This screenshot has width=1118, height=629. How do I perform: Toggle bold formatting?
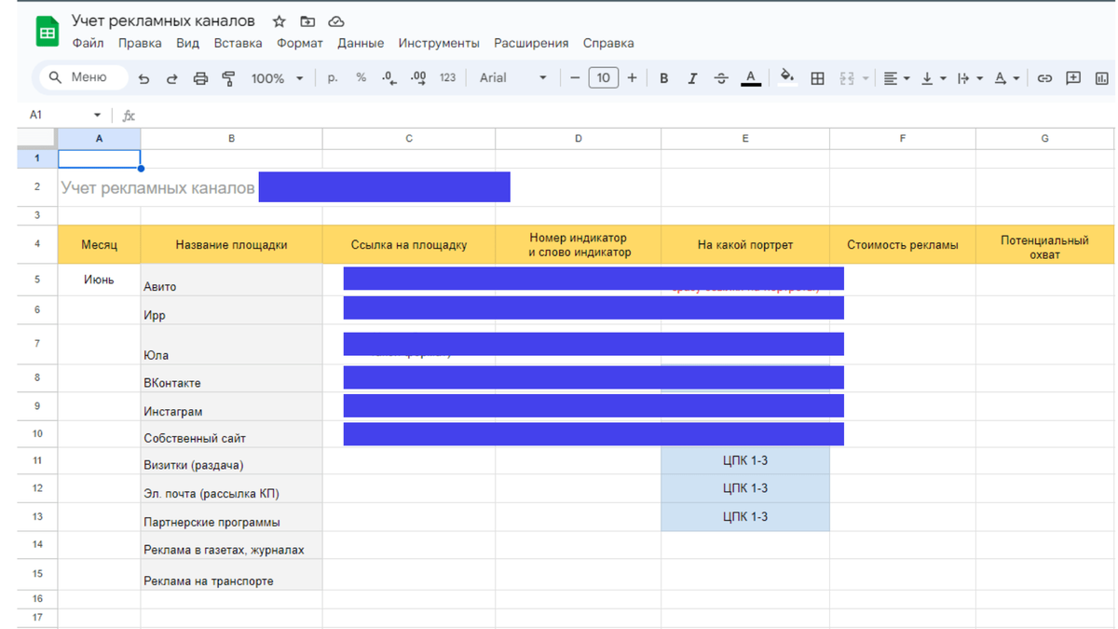[663, 78]
